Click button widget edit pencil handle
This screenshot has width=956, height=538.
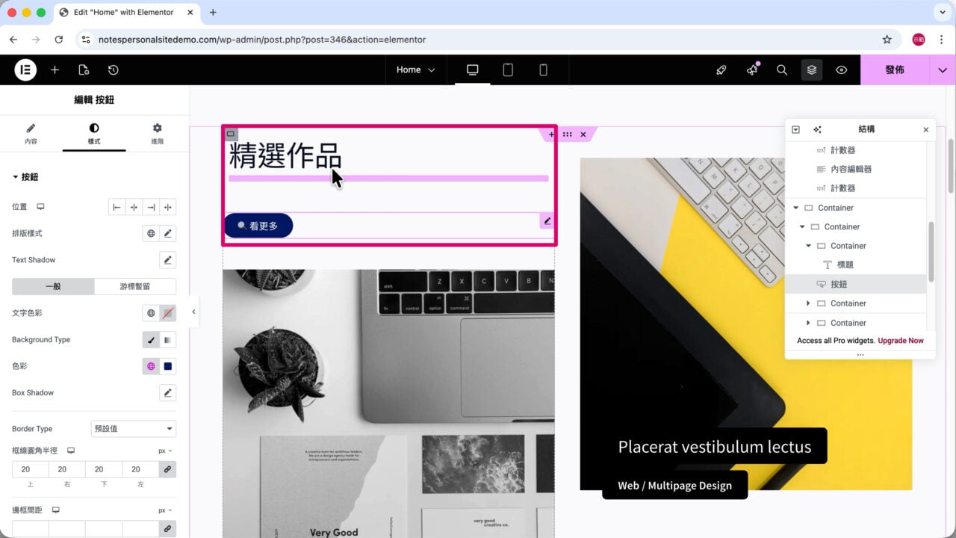point(547,220)
